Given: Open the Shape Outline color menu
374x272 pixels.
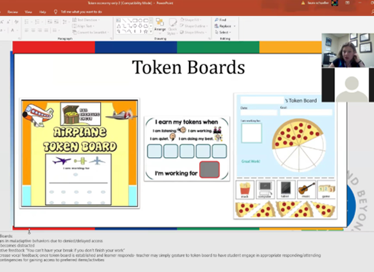Looking at the screenshot, I should (x=194, y=26).
